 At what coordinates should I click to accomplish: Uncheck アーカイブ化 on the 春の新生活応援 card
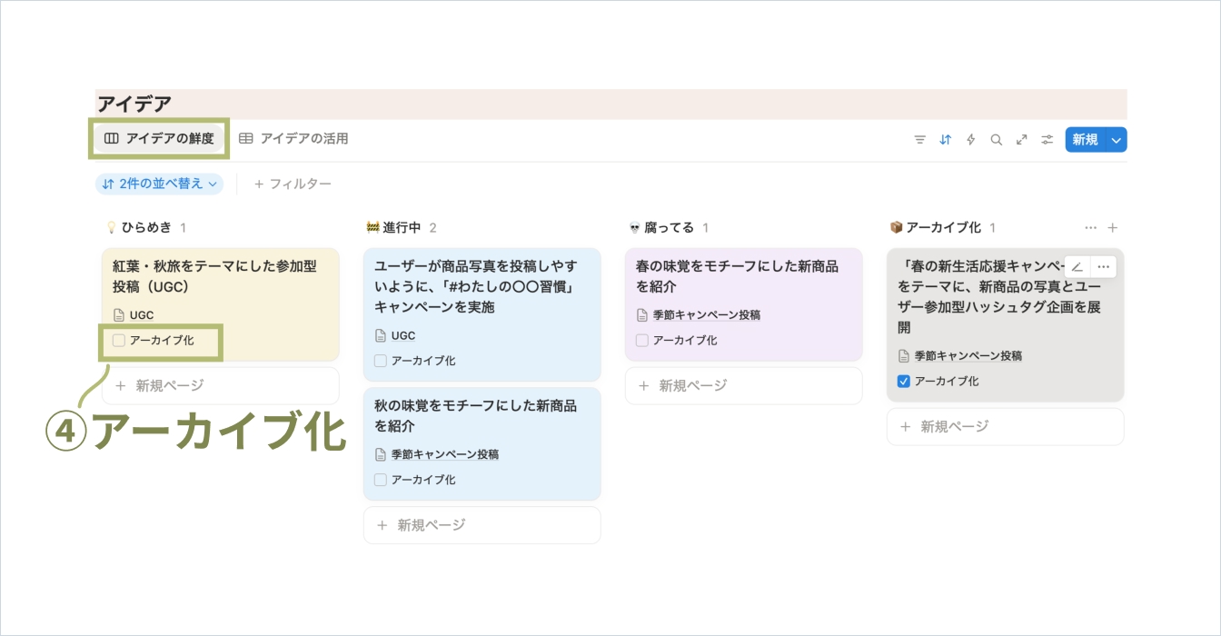(x=903, y=382)
